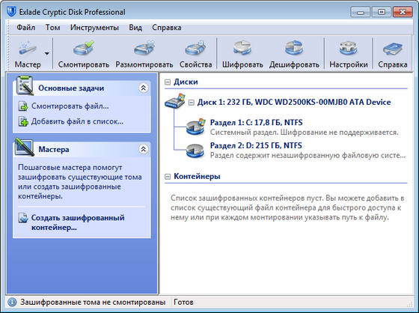Collapse the Контейнеры section
The height and width of the screenshot is (313, 419).
[168, 177]
